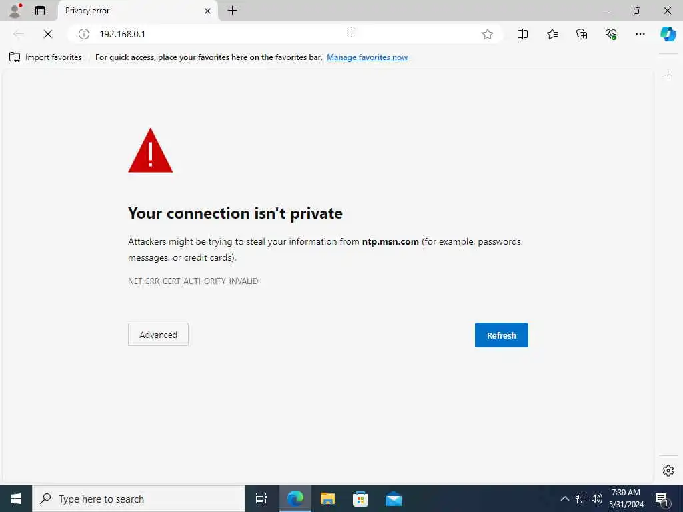Open the Favorites list
The image size is (683, 512).
tap(552, 34)
